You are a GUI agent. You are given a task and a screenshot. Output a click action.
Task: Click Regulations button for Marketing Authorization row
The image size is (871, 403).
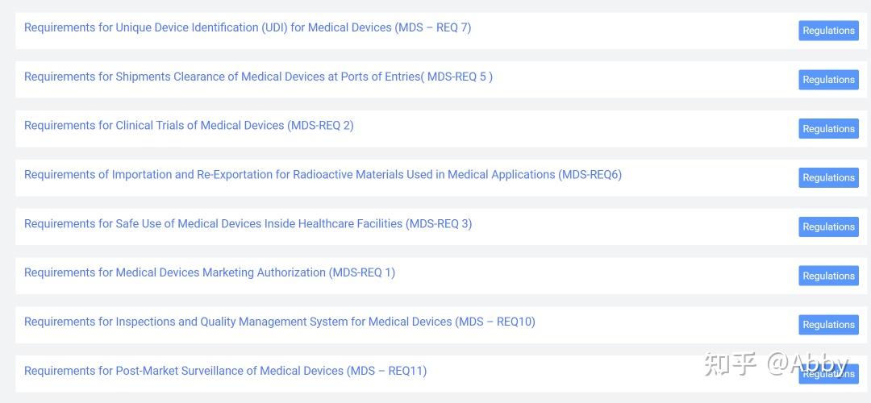[x=828, y=276]
